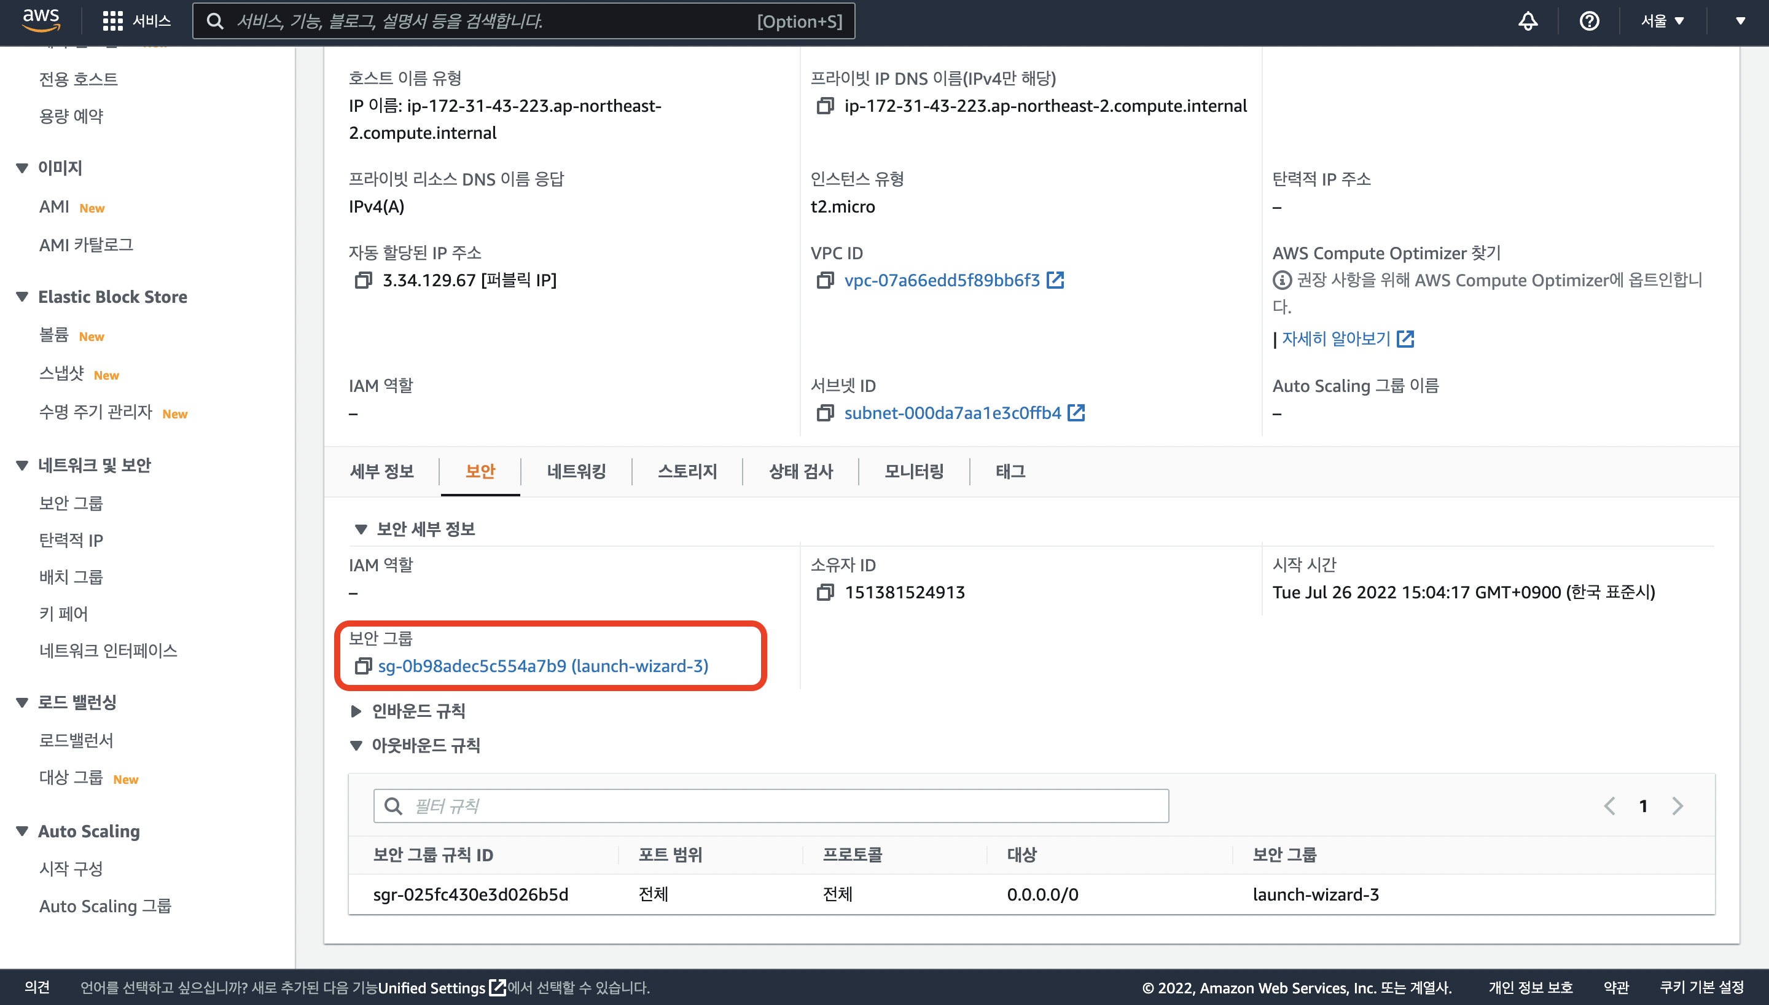Copy the public IP 3.34.129.67

[x=363, y=280]
